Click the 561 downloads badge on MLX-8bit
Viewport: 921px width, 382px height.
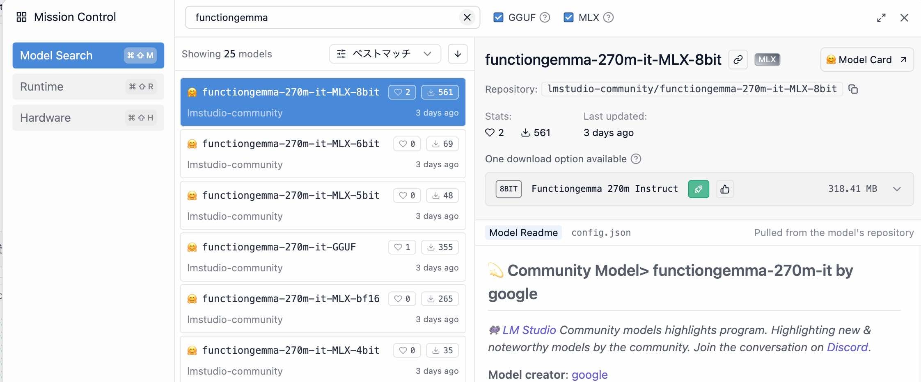click(x=440, y=92)
